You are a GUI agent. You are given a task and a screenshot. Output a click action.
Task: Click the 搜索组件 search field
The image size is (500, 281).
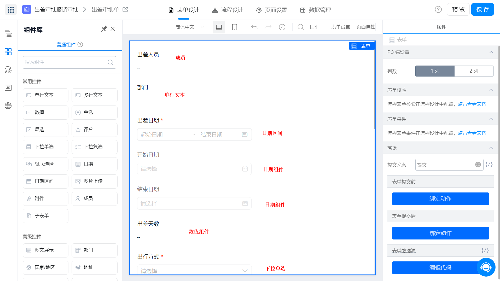tap(69, 62)
